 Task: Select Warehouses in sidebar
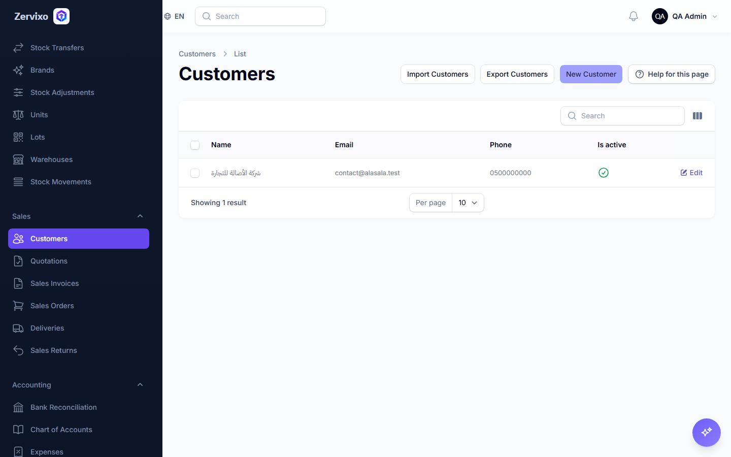point(79,159)
